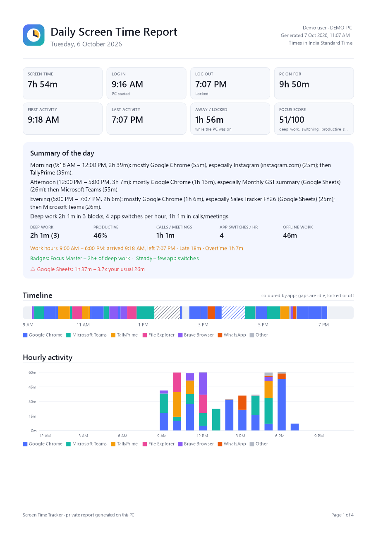Screen dimensions: 376x533
Task: Click the Other gray swatch in Timeline legend
Action: tap(252, 335)
